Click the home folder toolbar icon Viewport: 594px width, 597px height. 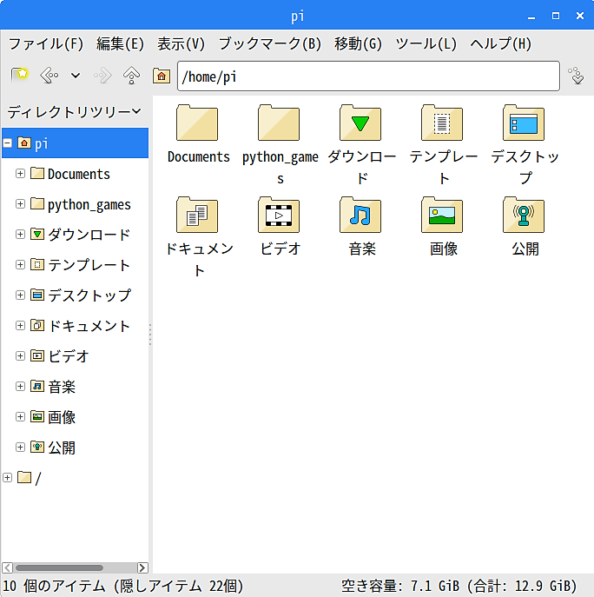tap(162, 76)
